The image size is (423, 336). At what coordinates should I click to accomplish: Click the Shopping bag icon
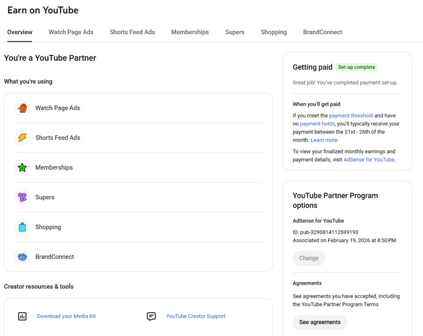(22, 227)
